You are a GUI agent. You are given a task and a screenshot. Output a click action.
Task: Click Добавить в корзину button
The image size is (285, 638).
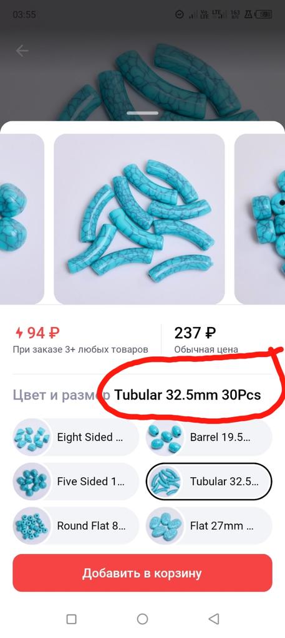coord(142,573)
